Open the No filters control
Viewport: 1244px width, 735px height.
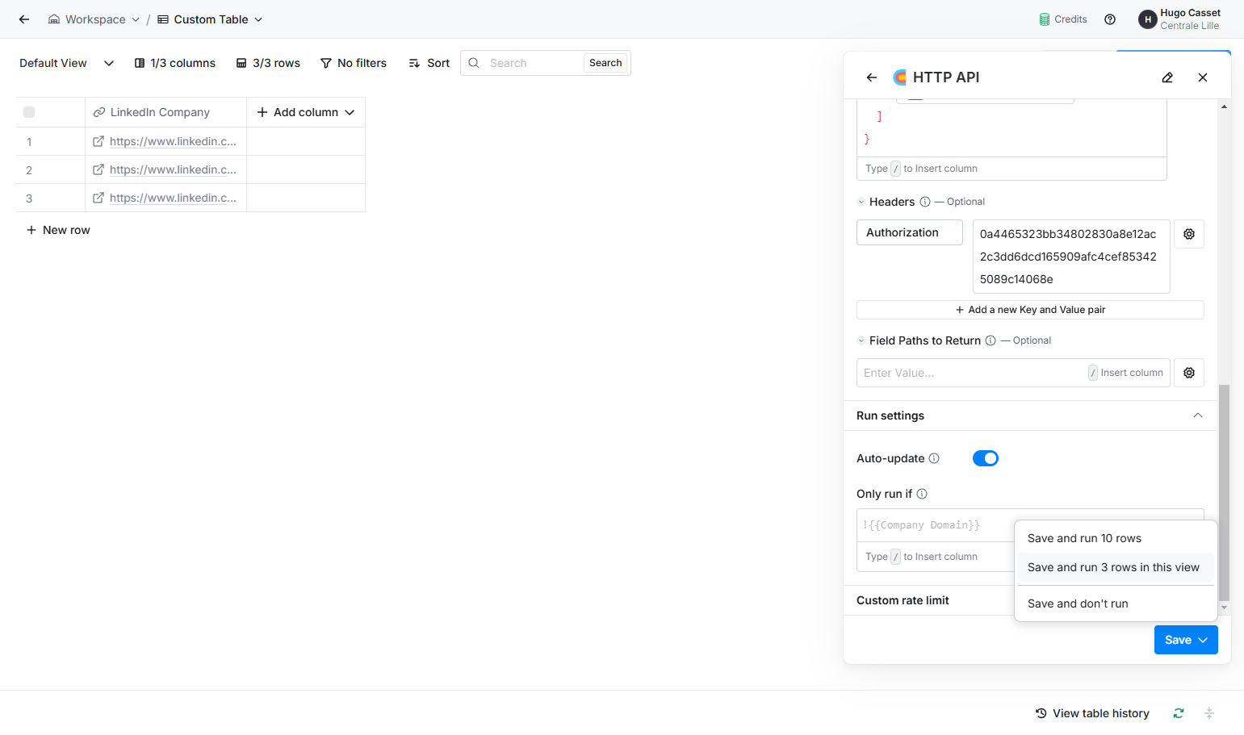[354, 63]
